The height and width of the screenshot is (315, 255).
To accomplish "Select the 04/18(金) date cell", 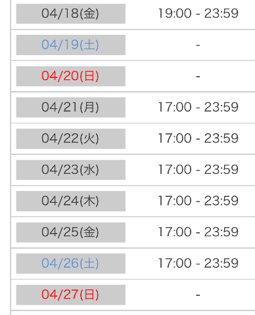I will tap(71, 14).
